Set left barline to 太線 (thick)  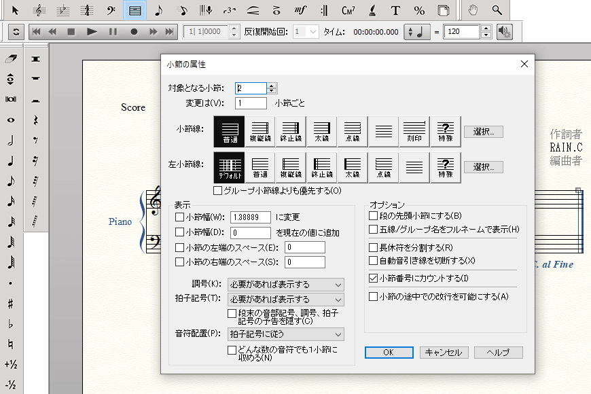pos(352,167)
